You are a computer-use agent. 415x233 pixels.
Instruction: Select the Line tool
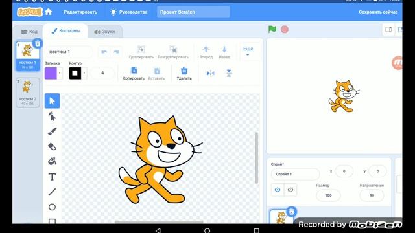coord(52,192)
